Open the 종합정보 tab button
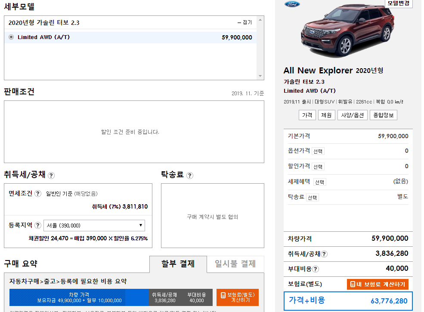The height and width of the screenshot is (312, 424). (x=384, y=115)
